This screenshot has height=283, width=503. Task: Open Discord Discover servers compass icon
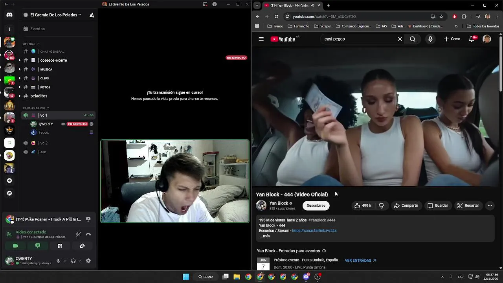(9, 193)
